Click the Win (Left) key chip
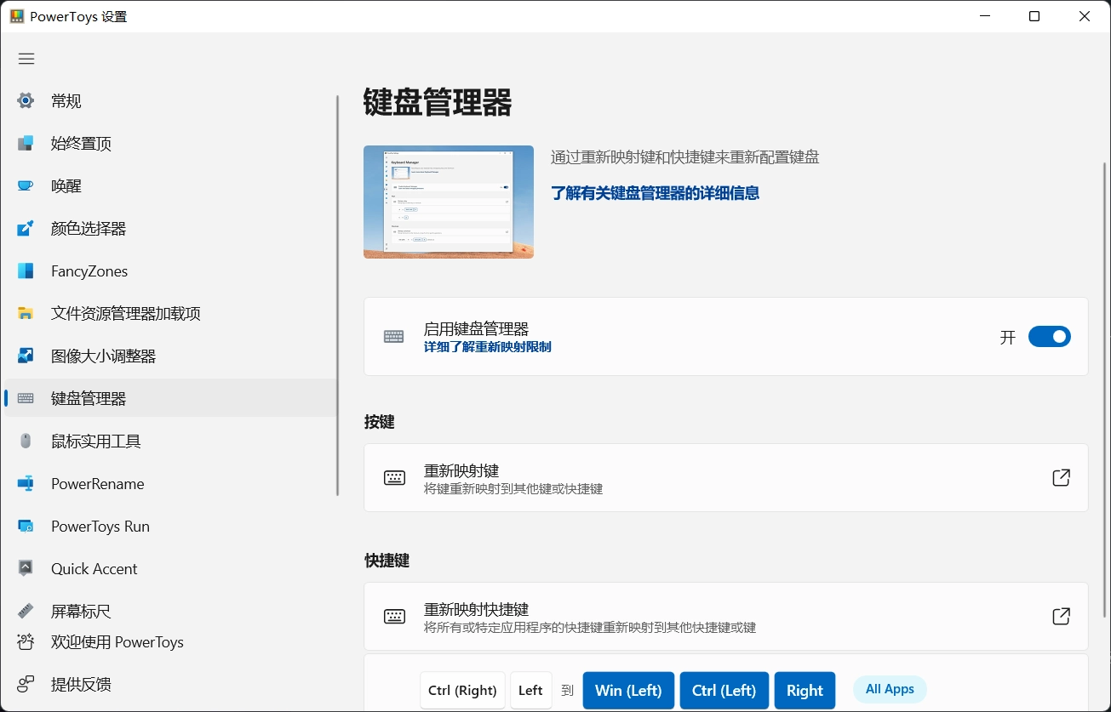Image resolution: width=1111 pixels, height=712 pixels. tap(628, 690)
